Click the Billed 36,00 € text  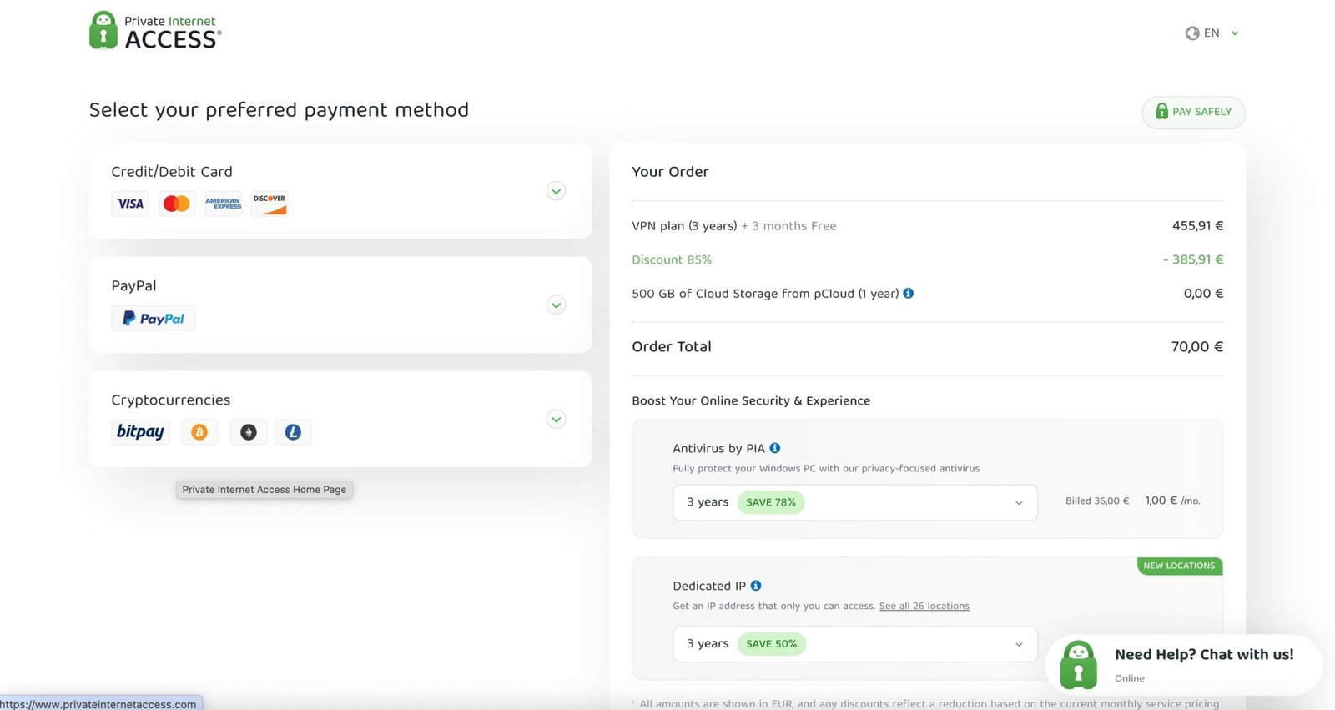pos(1097,501)
